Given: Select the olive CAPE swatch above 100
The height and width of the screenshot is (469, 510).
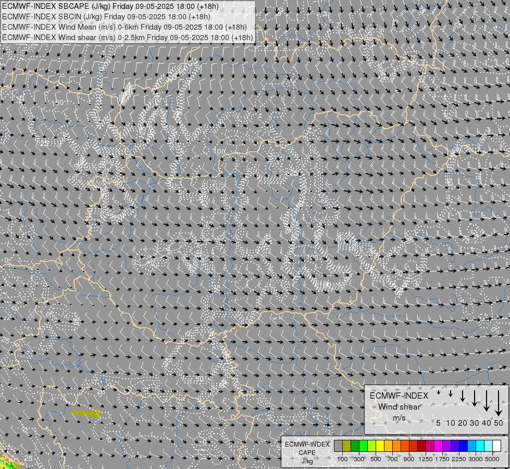Looking at the screenshot, I should tap(347, 446).
